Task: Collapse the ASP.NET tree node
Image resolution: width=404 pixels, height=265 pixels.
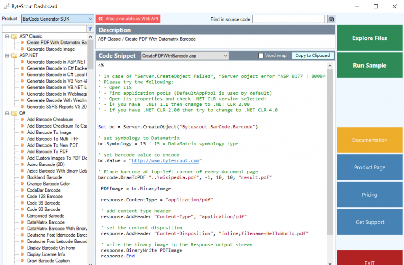Action: click(x=7, y=55)
